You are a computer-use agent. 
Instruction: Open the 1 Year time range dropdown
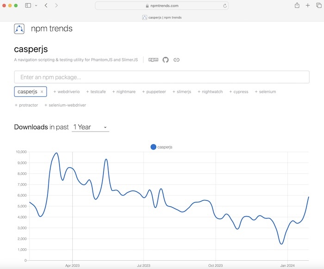(90, 127)
